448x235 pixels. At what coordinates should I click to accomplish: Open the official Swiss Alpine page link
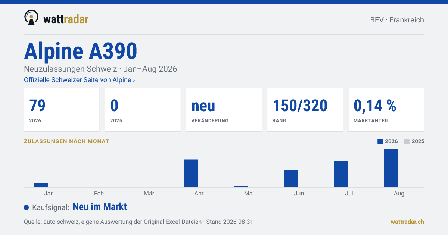(x=80, y=80)
